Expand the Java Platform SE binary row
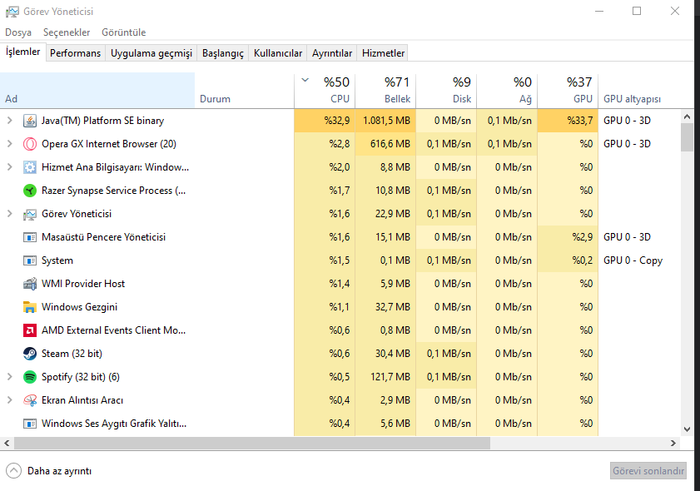 (10, 121)
